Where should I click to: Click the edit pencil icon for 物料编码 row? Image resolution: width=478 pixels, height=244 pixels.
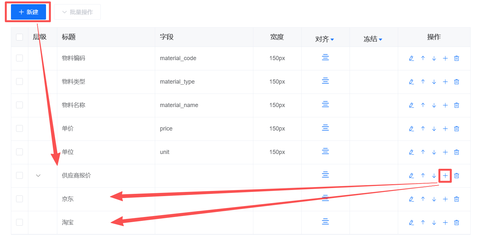[411, 58]
